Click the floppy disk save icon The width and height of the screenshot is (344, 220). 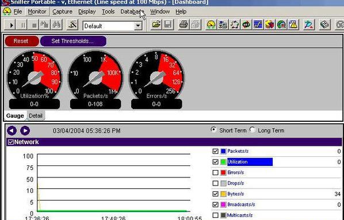click(168, 25)
